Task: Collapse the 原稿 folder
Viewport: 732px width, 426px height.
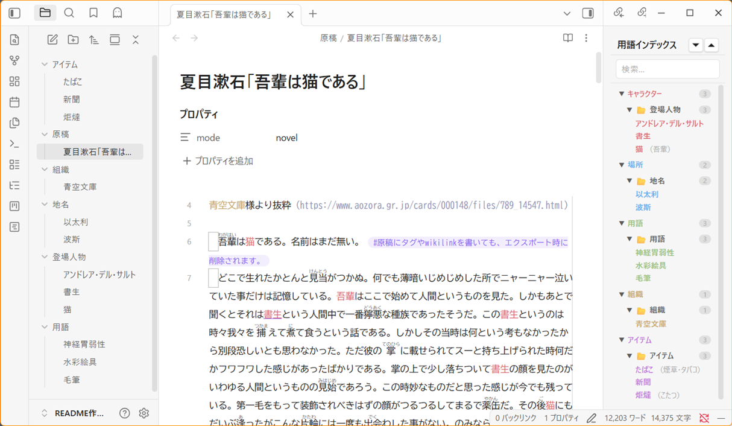Action: click(x=45, y=135)
